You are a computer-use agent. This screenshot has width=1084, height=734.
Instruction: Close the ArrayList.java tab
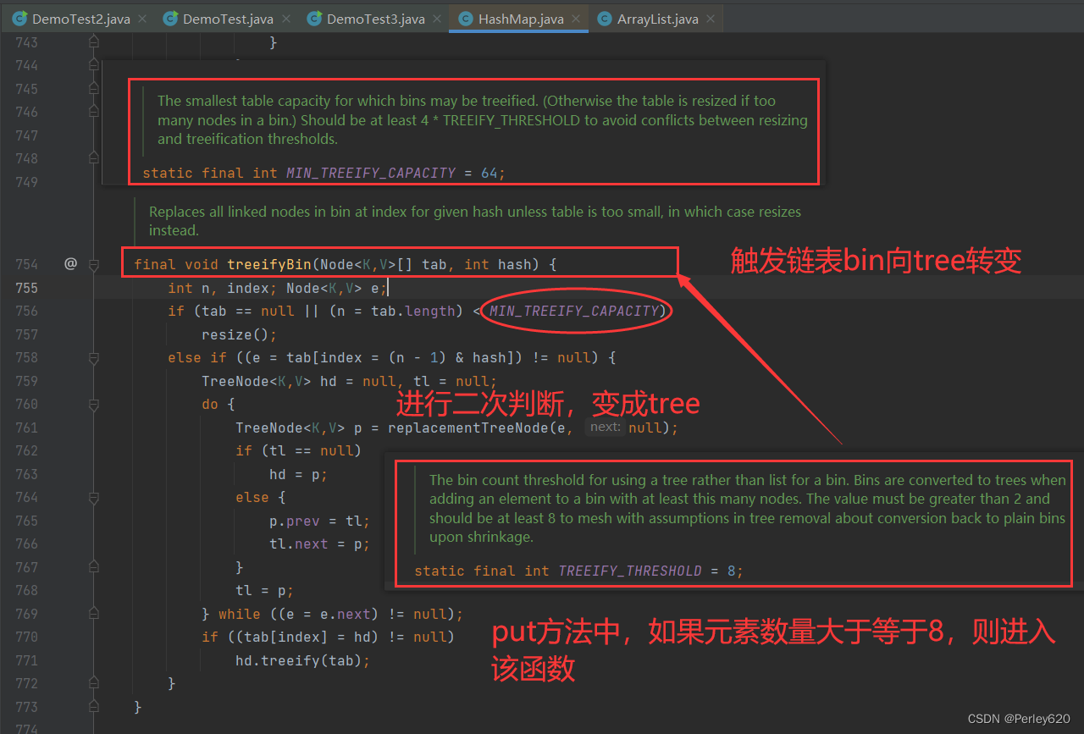point(710,19)
